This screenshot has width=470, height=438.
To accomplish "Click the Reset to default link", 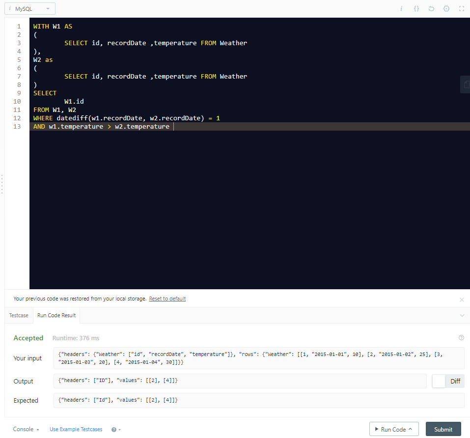I will coord(167,299).
